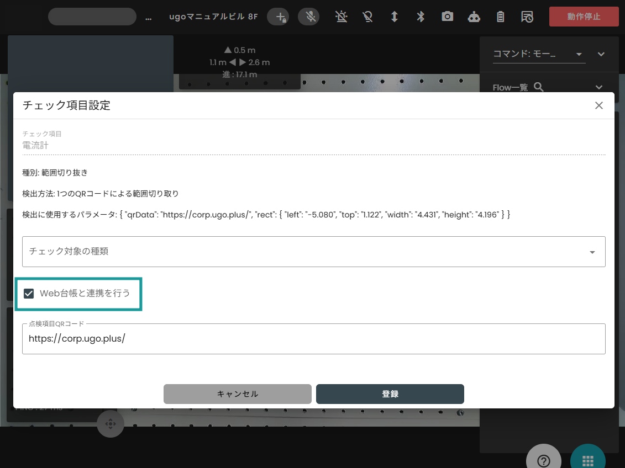625x468 pixels.
Task: Click the 登録 button
Action: pos(390,394)
